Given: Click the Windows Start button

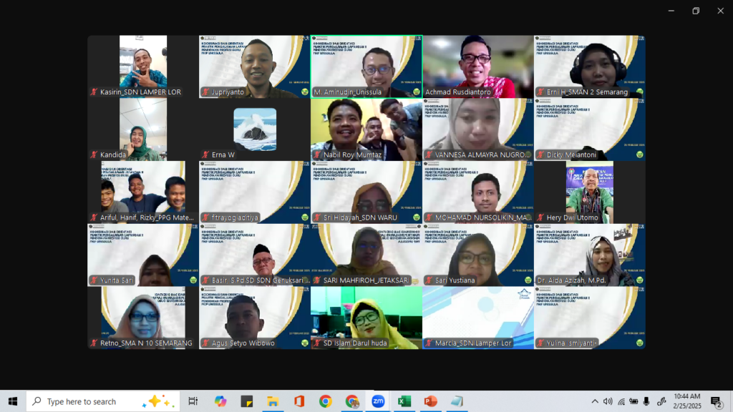Looking at the screenshot, I should (x=13, y=401).
